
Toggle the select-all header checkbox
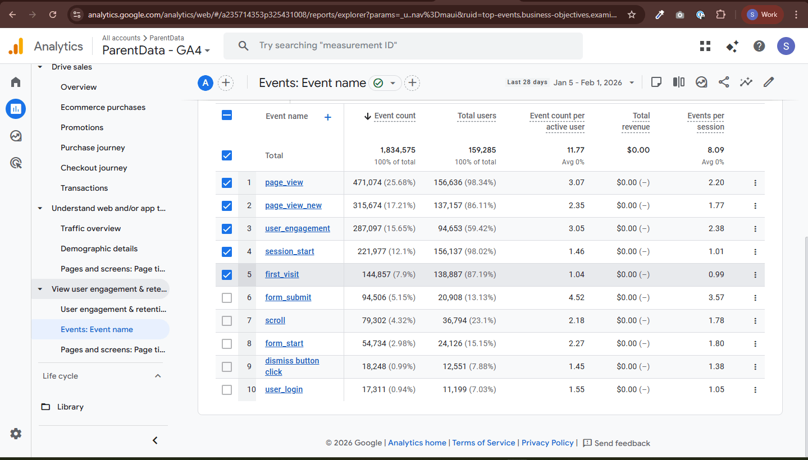tap(227, 116)
